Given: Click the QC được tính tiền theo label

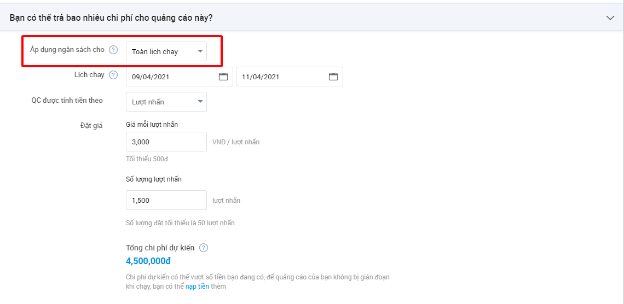Looking at the screenshot, I should pos(67,101).
